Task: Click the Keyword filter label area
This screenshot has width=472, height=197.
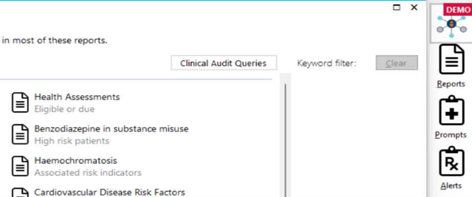Action: pos(327,63)
